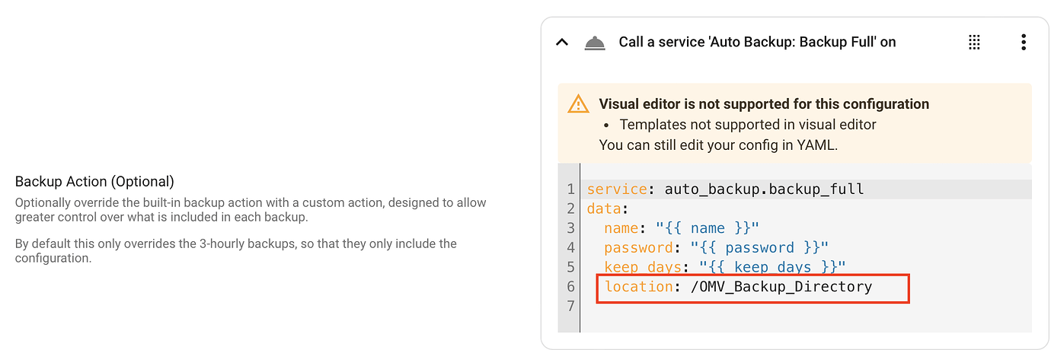Click the 'Call a service' header title

point(757,43)
